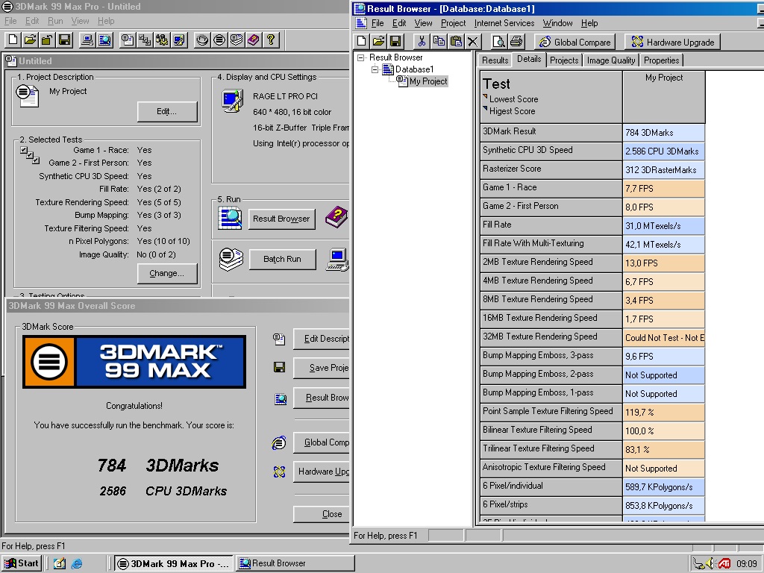Click the Print Preview icon in Result Browser
The height and width of the screenshot is (573, 764).
point(498,42)
